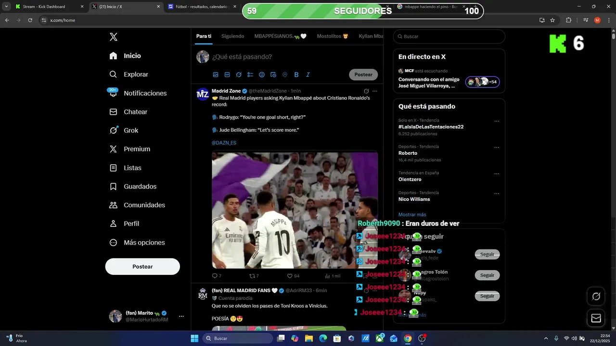The width and height of the screenshot is (616, 346).
Task: Click the X logo in the sidebar
Action: [x=114, y=37]
